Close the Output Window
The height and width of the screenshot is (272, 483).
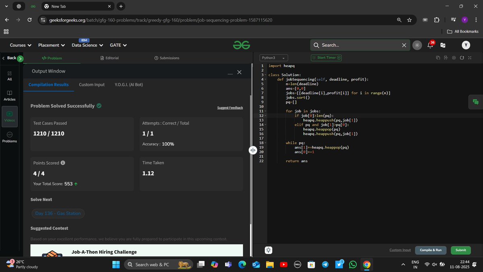239,72
